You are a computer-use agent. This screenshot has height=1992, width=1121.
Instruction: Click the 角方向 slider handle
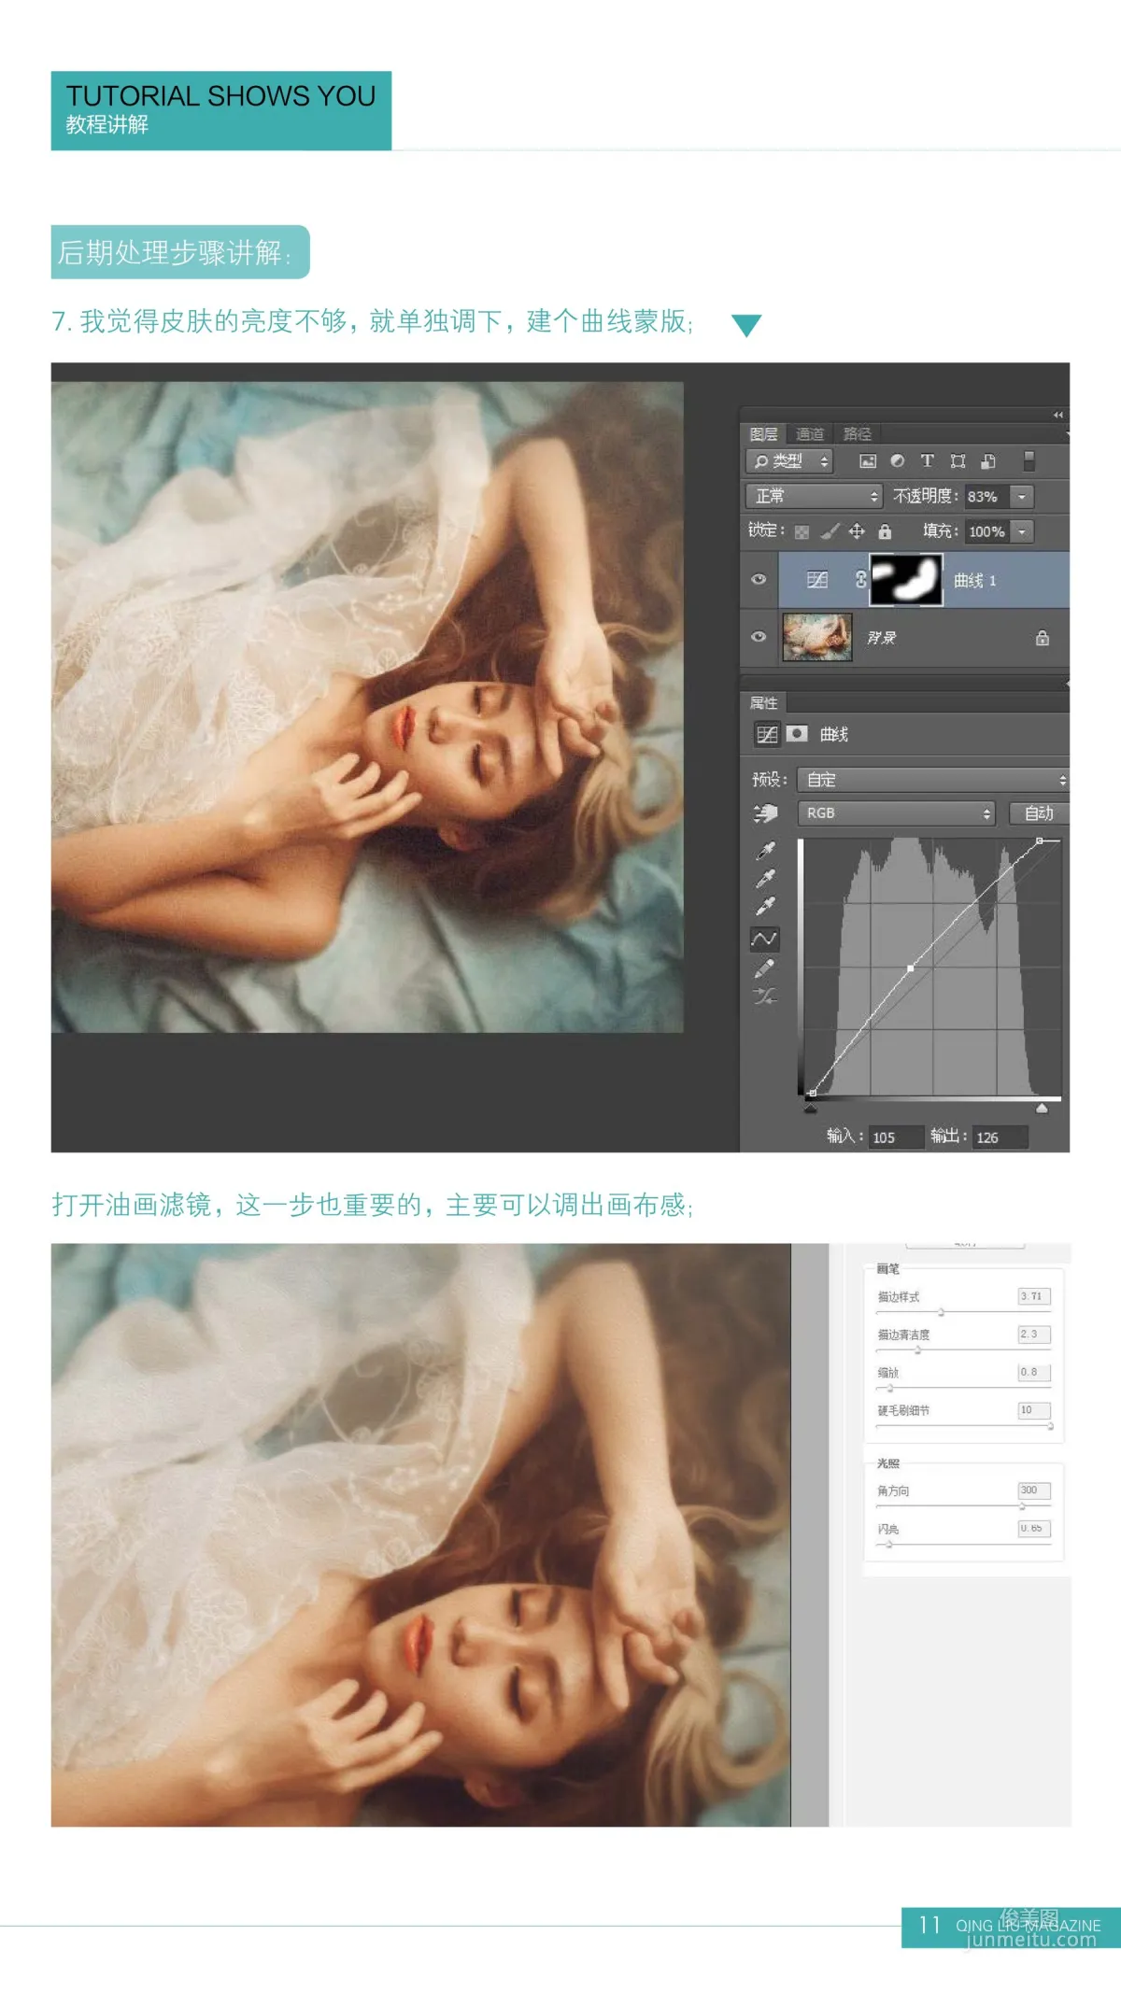pyautogui.click(x=1022, y=1506)
